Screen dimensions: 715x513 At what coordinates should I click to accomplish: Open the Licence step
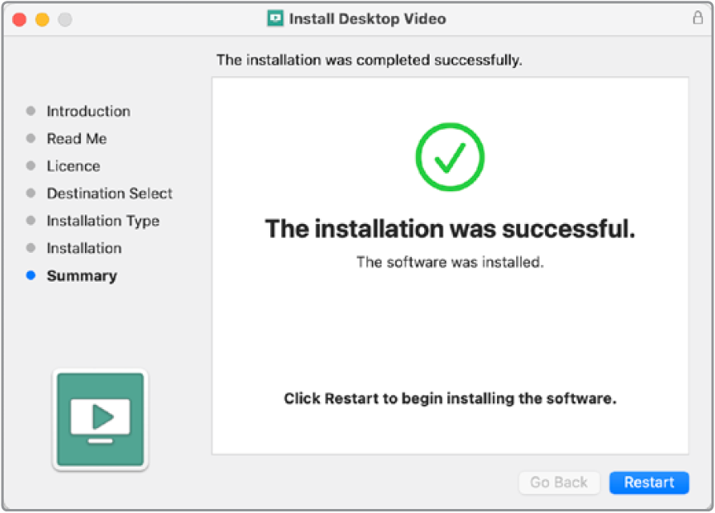[73, 166]
